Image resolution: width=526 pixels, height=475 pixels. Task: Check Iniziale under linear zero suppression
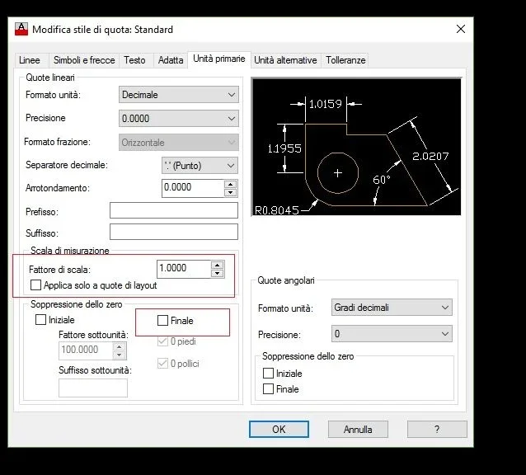(x=41, y=320)
